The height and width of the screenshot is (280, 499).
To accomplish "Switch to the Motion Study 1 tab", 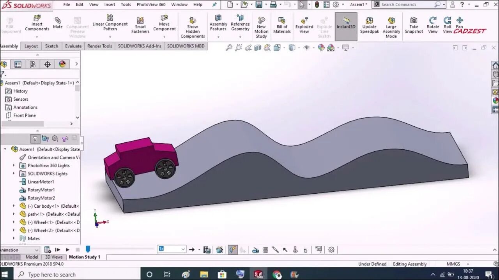I will 84,257.
